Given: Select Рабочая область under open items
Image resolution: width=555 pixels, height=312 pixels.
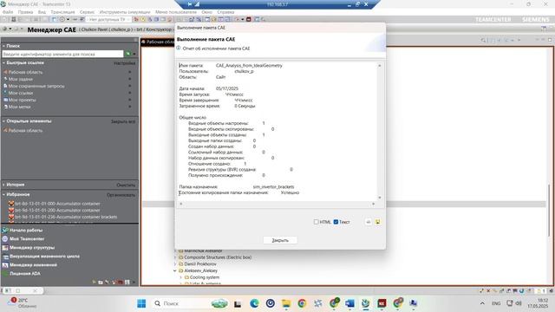Looking at the screenshot, I should (25, 131).
